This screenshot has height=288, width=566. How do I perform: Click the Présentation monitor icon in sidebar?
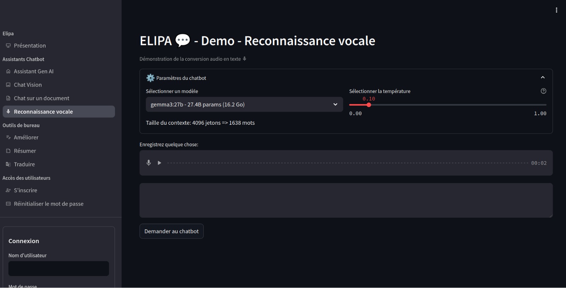click(8, 46)
